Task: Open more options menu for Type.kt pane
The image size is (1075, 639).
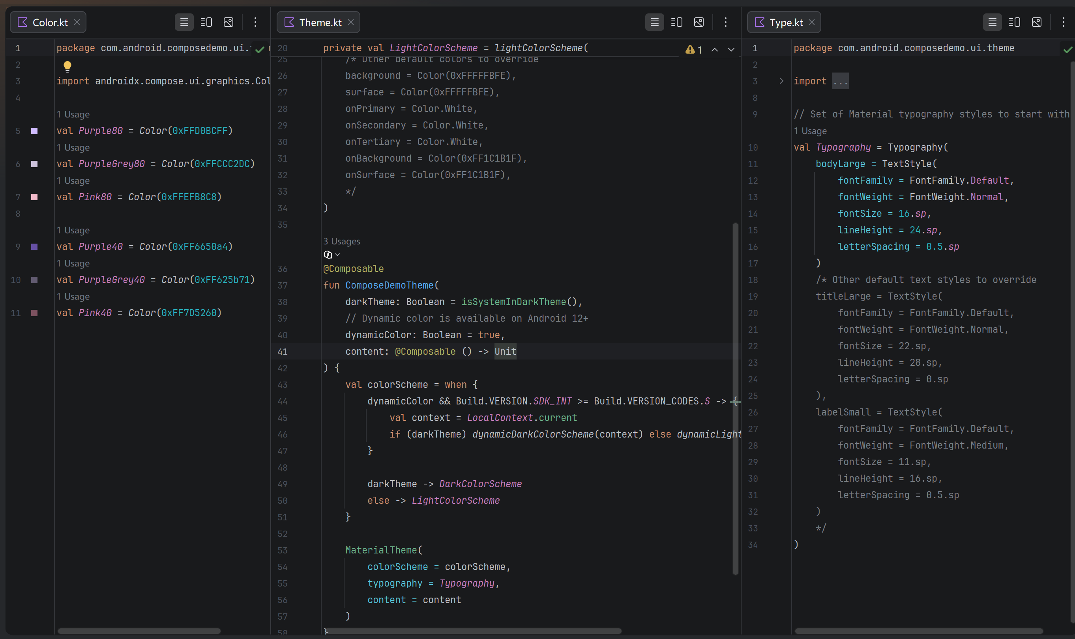Action: point(1064,22)
